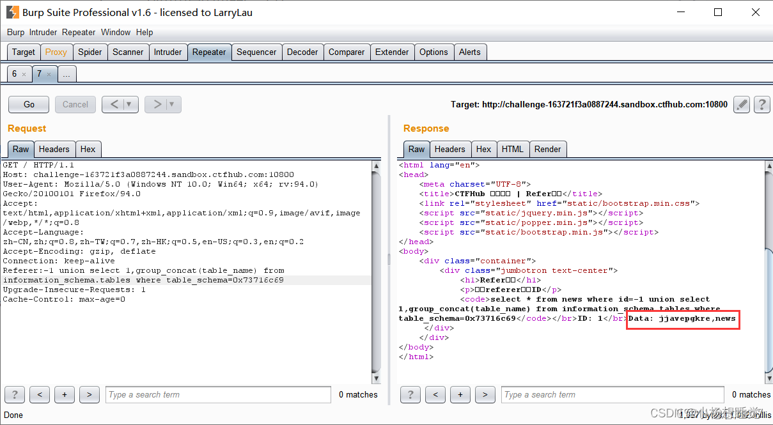Show the Response HTML view
This screenshot has height=425, width=773.
pyautogui.click(x=513, y=149)
